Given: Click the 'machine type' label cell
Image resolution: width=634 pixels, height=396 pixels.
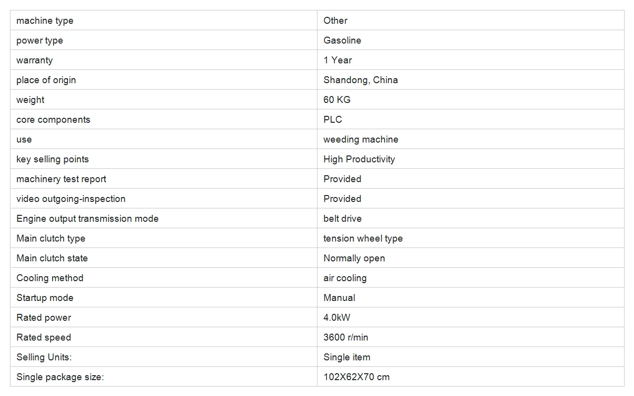Looking at the screenshot, I should pos(163,20).
